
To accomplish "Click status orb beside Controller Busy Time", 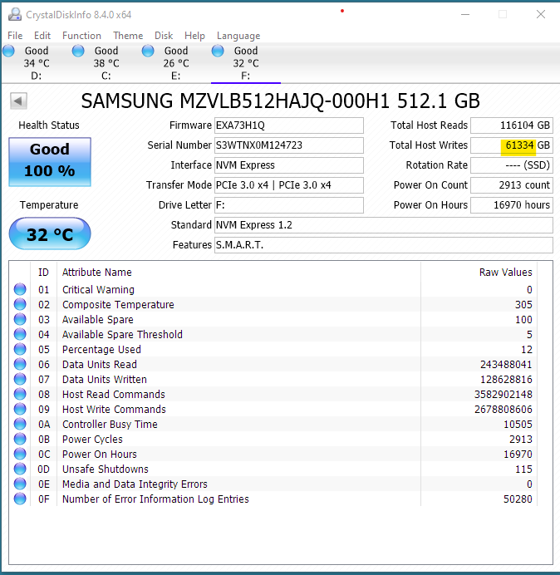I will click(x=20, y=424).
